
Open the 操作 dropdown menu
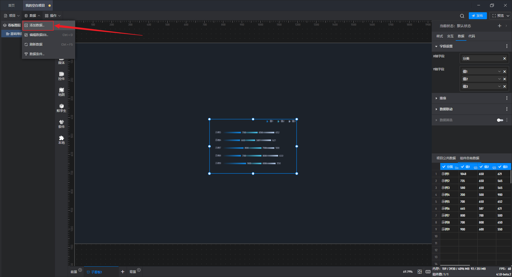tap(53, 16)
